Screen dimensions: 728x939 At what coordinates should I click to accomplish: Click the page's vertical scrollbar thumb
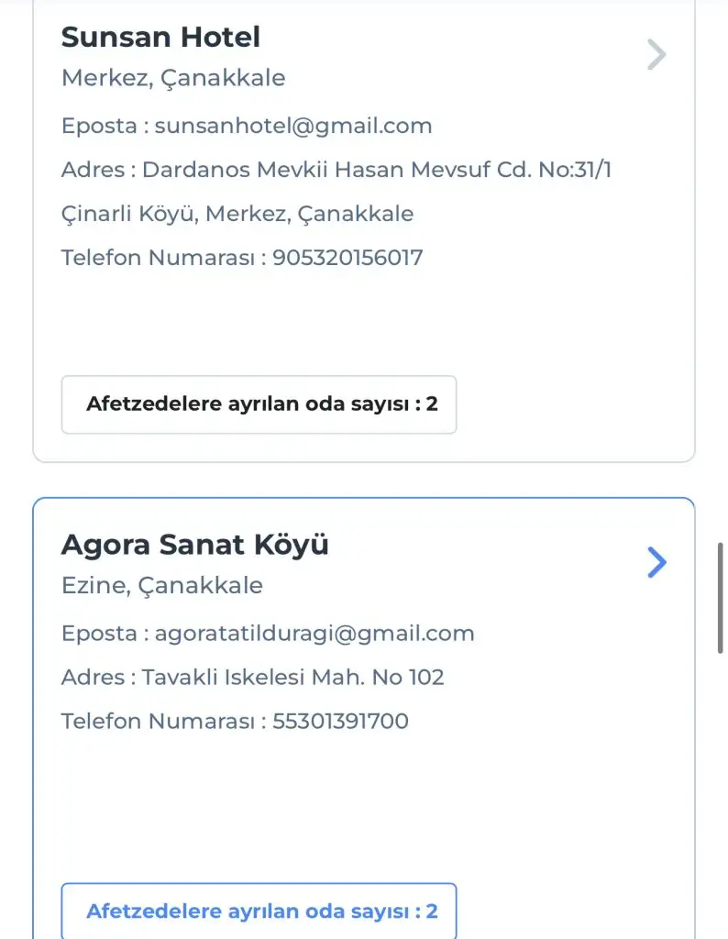coord(722,596)
